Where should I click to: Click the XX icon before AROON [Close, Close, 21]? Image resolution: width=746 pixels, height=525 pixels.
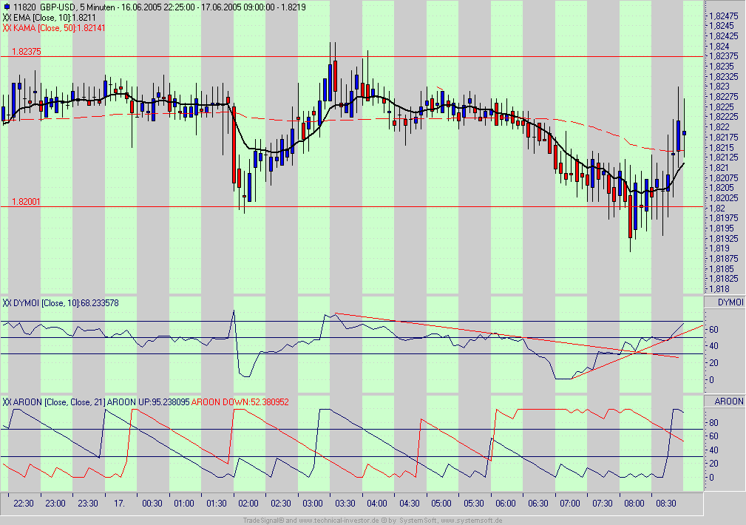tap(7, 402)
